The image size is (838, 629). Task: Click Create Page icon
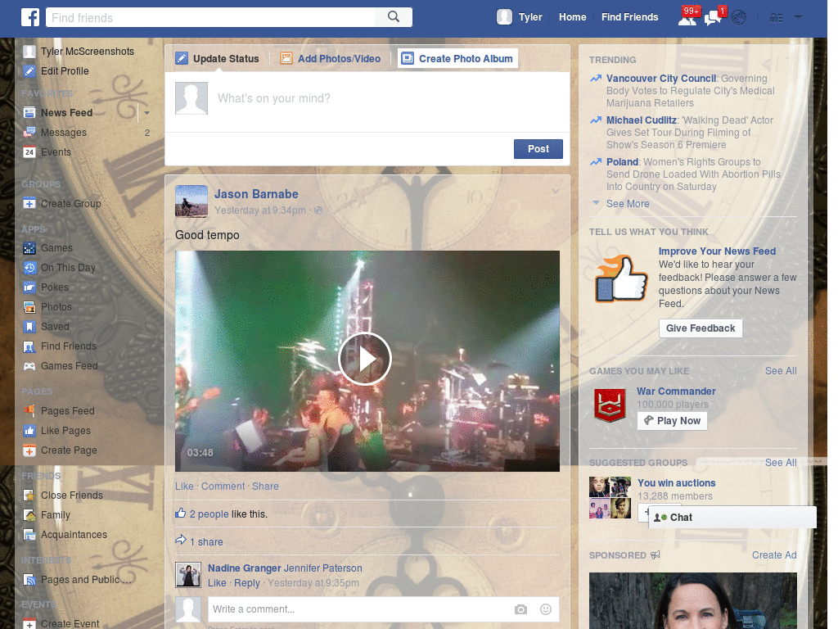(x=29, y=450)
